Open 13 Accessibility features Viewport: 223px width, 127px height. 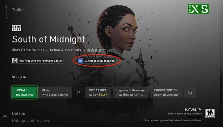click(x=97, y=61)
